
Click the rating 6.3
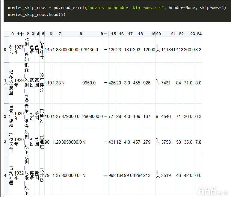[198, 116]
